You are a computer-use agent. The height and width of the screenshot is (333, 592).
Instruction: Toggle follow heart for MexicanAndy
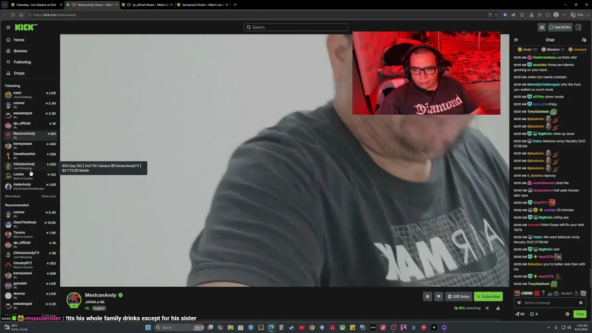[438, 296]
